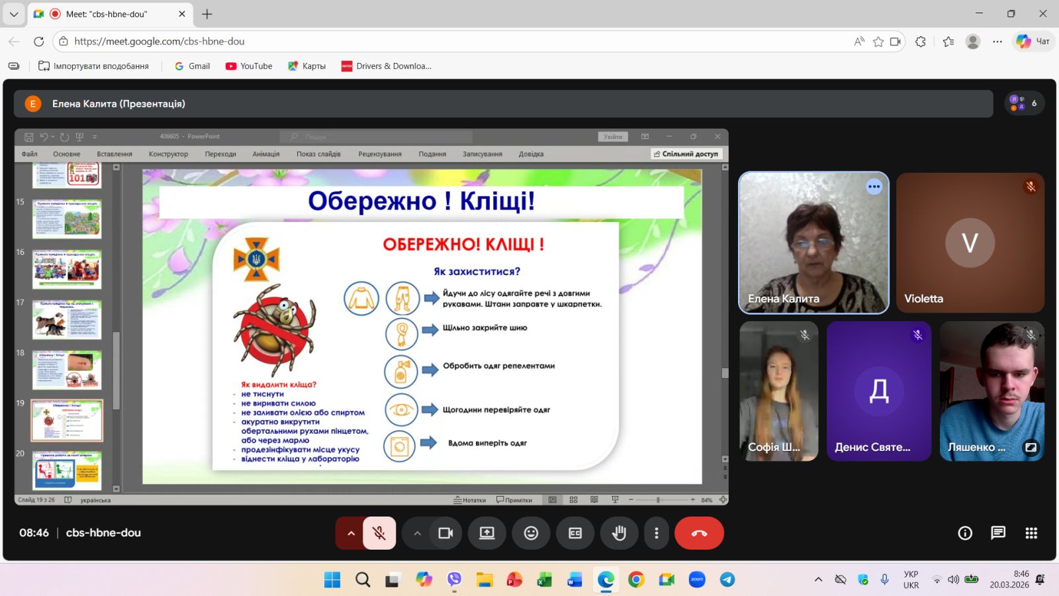
Task: Expand audio settings chevron beside microphone
Action: point(351,533)
